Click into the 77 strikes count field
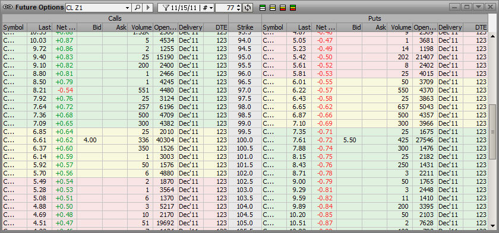 (226, 8)
